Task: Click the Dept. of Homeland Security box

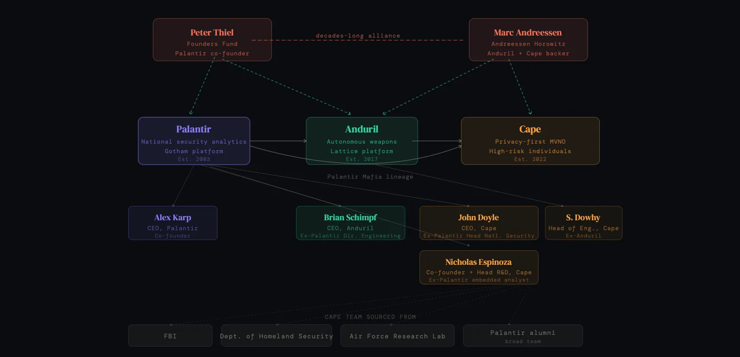Action: 277,336
